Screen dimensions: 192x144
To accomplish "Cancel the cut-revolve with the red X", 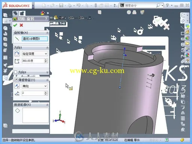I will click(x=21, y=25).
